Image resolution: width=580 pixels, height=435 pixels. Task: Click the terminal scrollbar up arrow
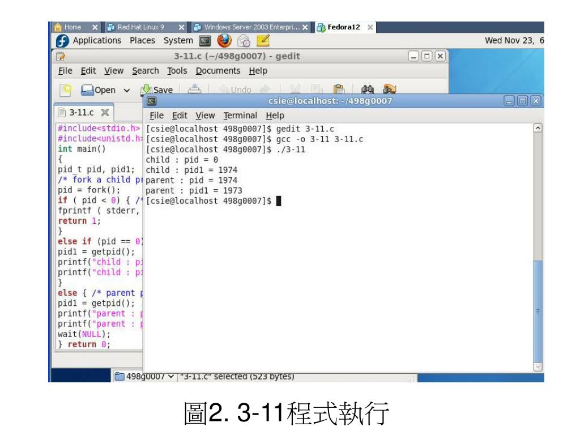point(538,128)
